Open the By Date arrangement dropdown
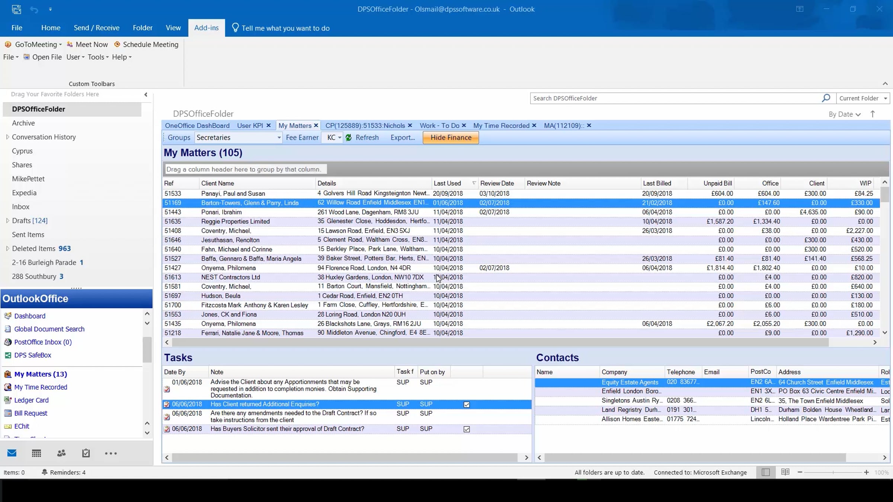The width and height of the screenshot is (893, 502). [x=845, y=114]
